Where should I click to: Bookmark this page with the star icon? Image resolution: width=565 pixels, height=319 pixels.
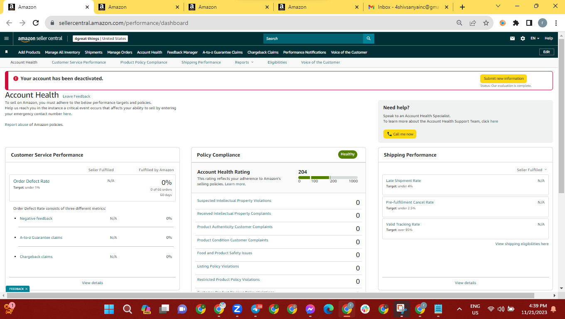(486, 23)
